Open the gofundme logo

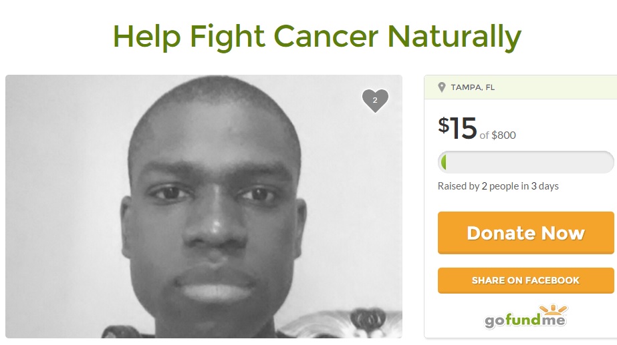525,316
